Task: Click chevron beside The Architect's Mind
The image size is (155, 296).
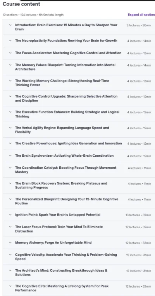Action: (x=10, y=270)
